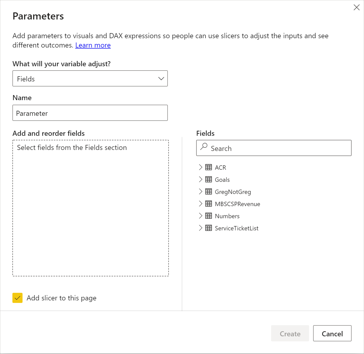Select the MBSCSPRevenue table name
The height and width of the screenshot is (354, 364).
coord(237,204)
